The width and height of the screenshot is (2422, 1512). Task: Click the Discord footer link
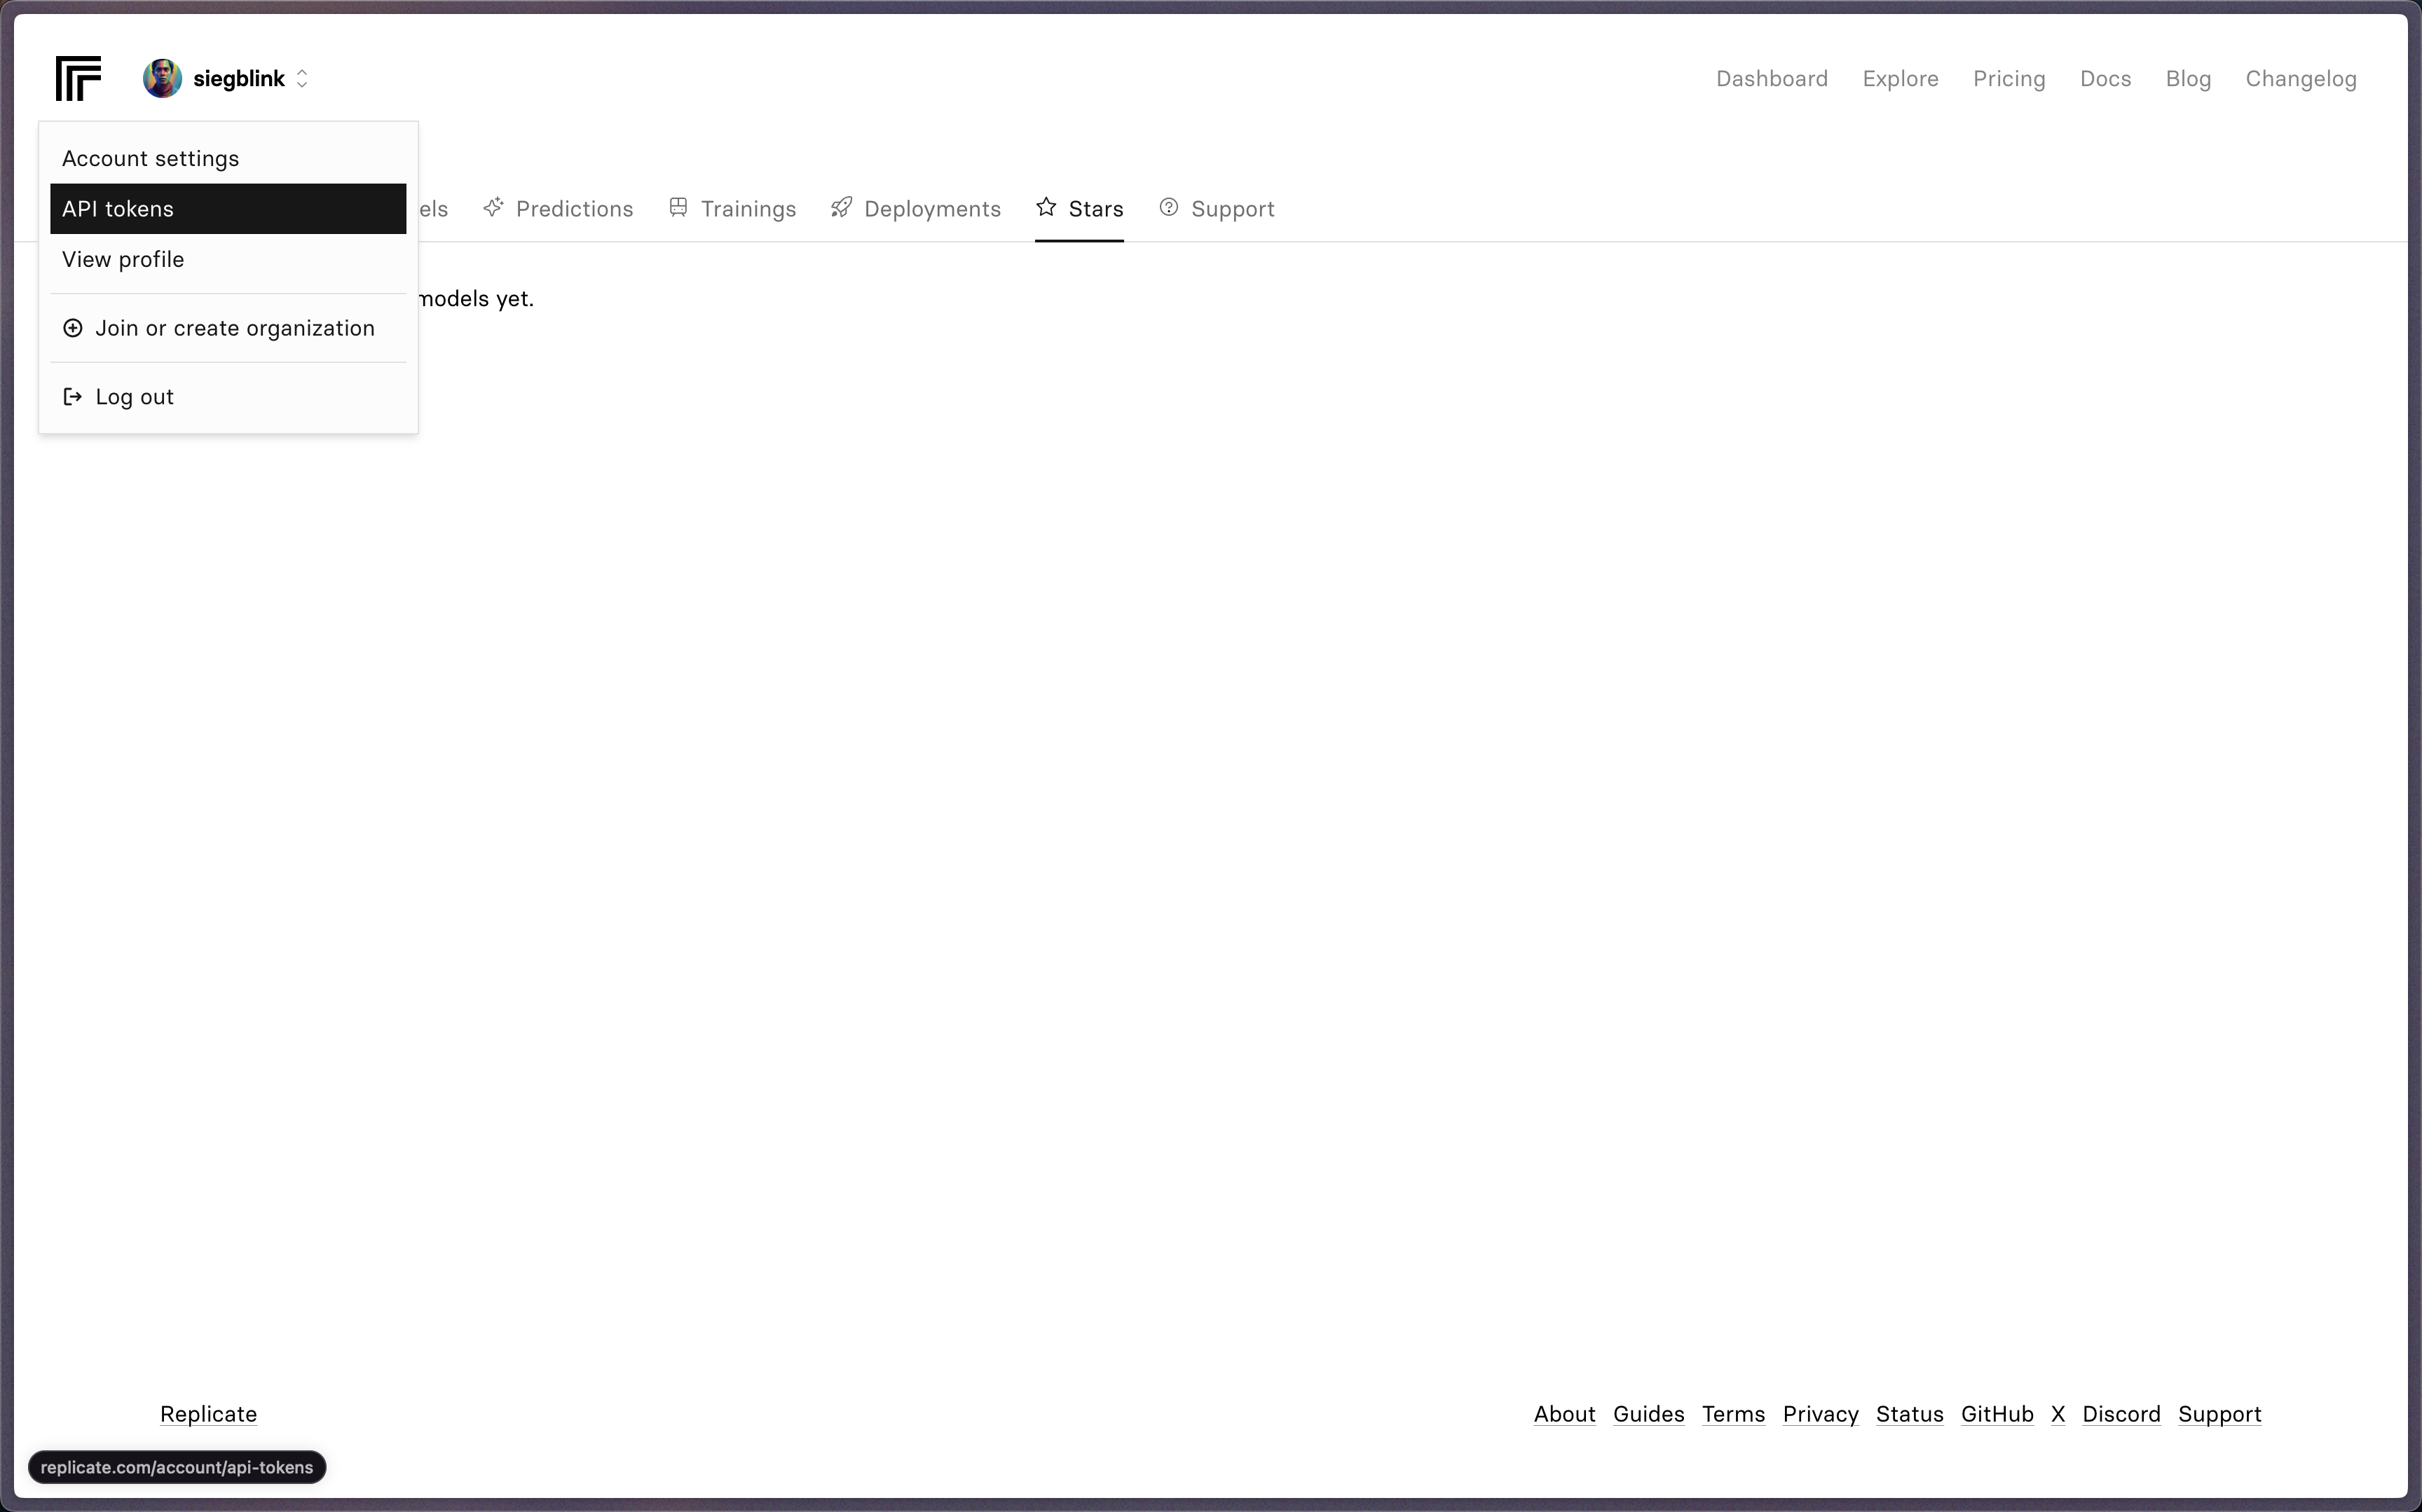click(2120, 1414)
